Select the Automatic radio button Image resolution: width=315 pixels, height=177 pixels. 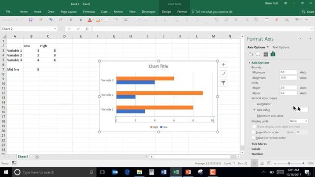point(254,104)
